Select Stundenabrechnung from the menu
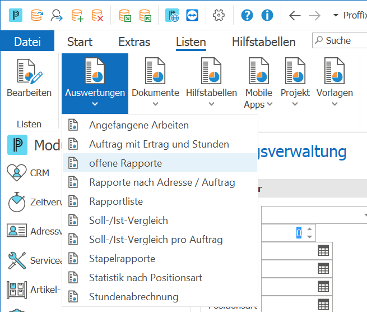Image resolution: width=367 pixels, height=312 pixels. click(160, 297)
